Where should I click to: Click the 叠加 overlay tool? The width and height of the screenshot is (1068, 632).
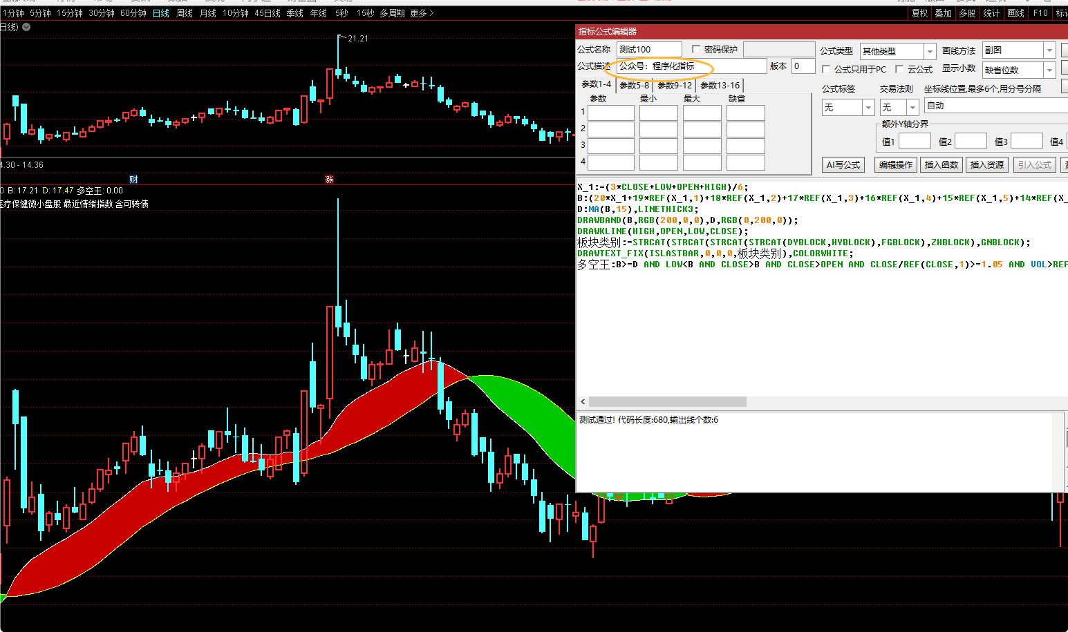(x=943, y=13)
